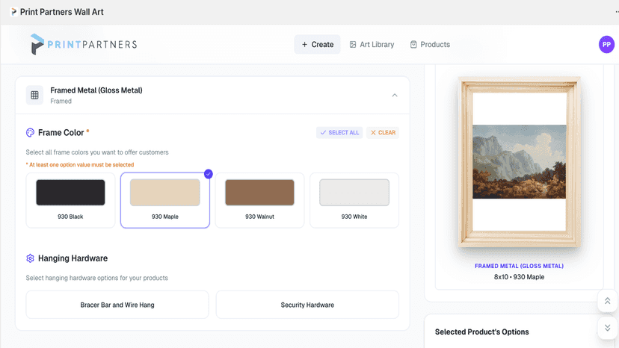The image size is (619, 348).
Task: Click the Frame Color palette icon
Action: coord(30,133)
